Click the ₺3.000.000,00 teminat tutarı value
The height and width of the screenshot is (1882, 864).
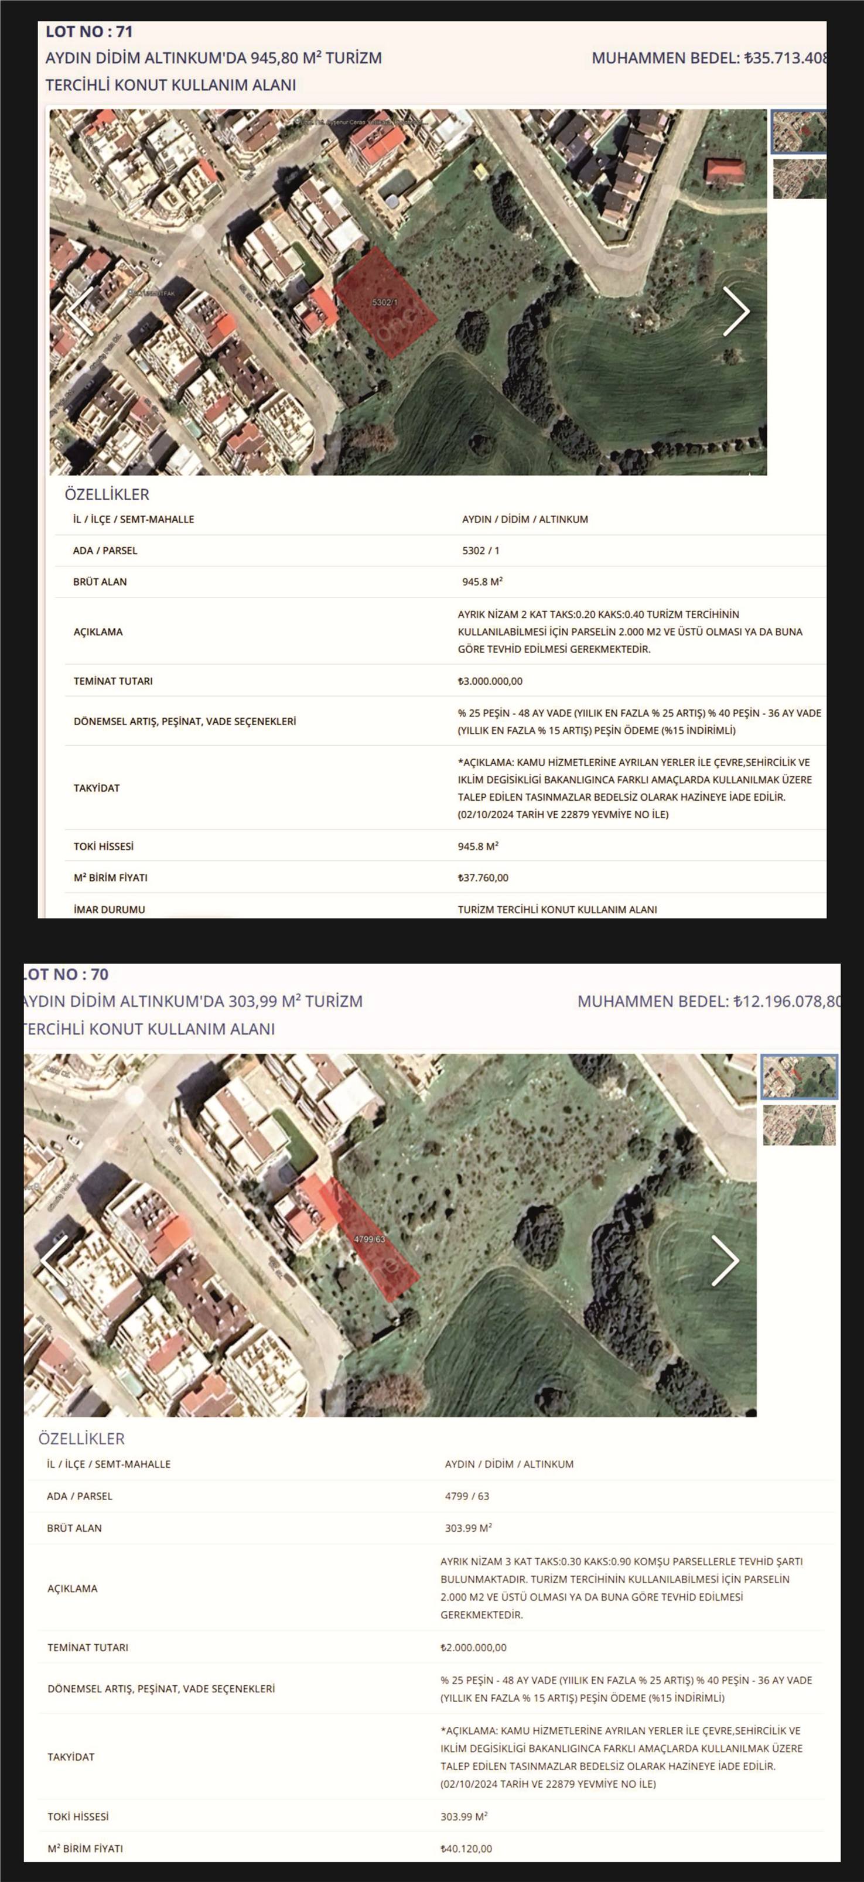click(490, 681)
